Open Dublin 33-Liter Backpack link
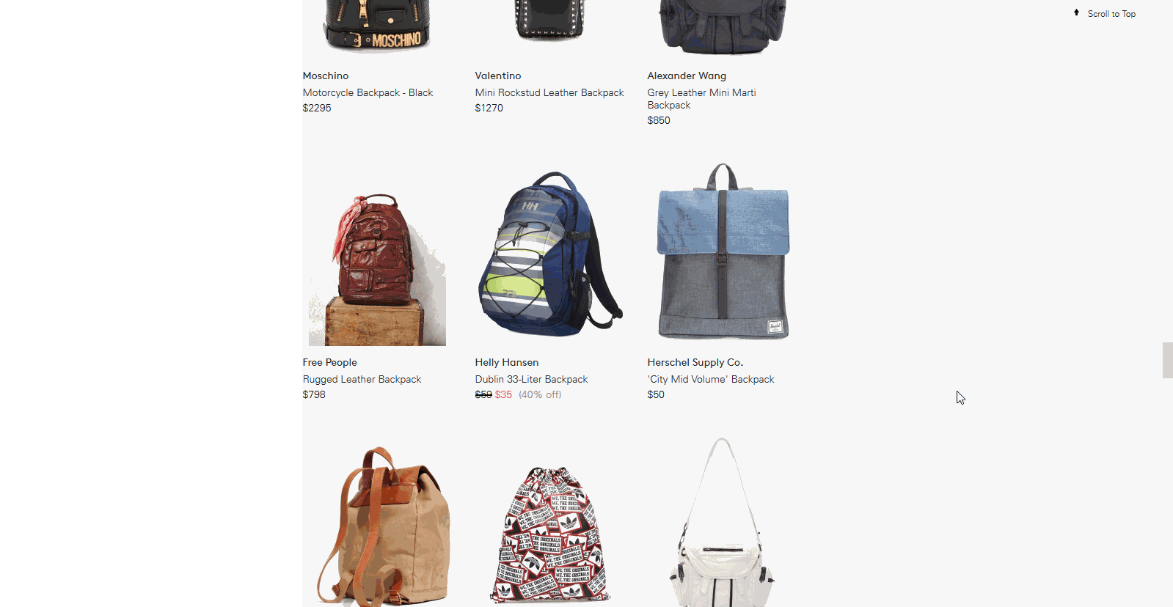Image resolution: width=1173 pixels, height=607 pixels. tap(531, 379)
